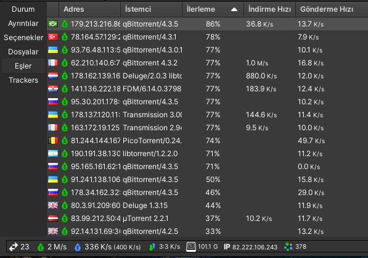Switch to the Trackers tab
This screenshot has height=258, width=368.
23,80
